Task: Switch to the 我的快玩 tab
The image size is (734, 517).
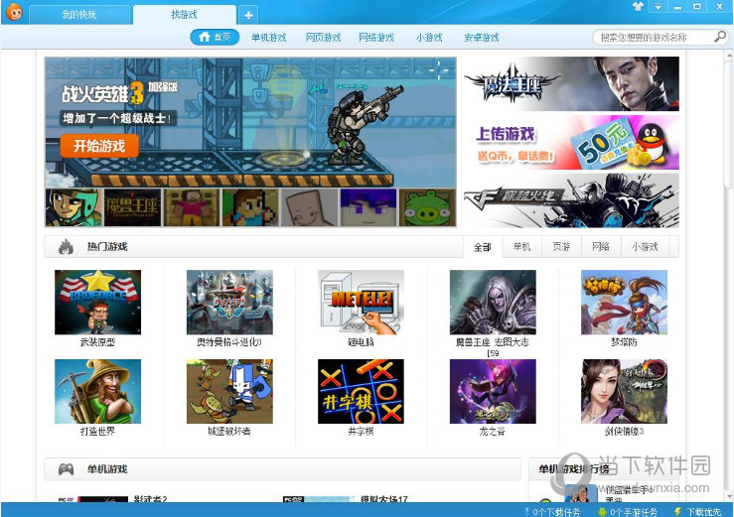Action: pos(79,15)
